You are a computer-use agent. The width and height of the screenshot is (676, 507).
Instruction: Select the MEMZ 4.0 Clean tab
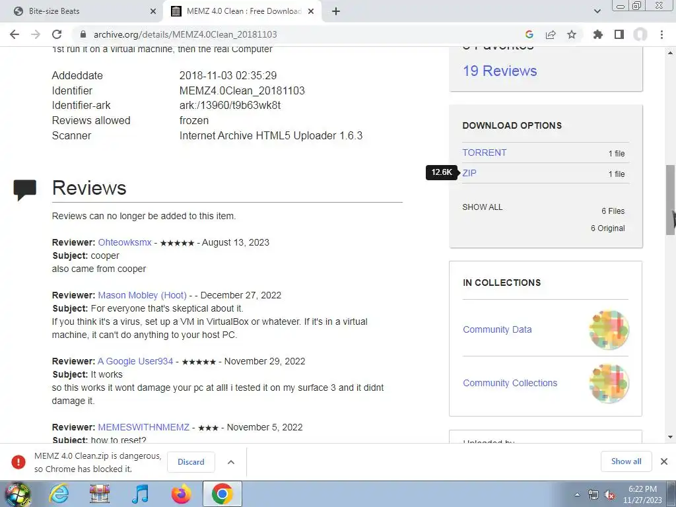pyautogui.click(x=242, y=11)
